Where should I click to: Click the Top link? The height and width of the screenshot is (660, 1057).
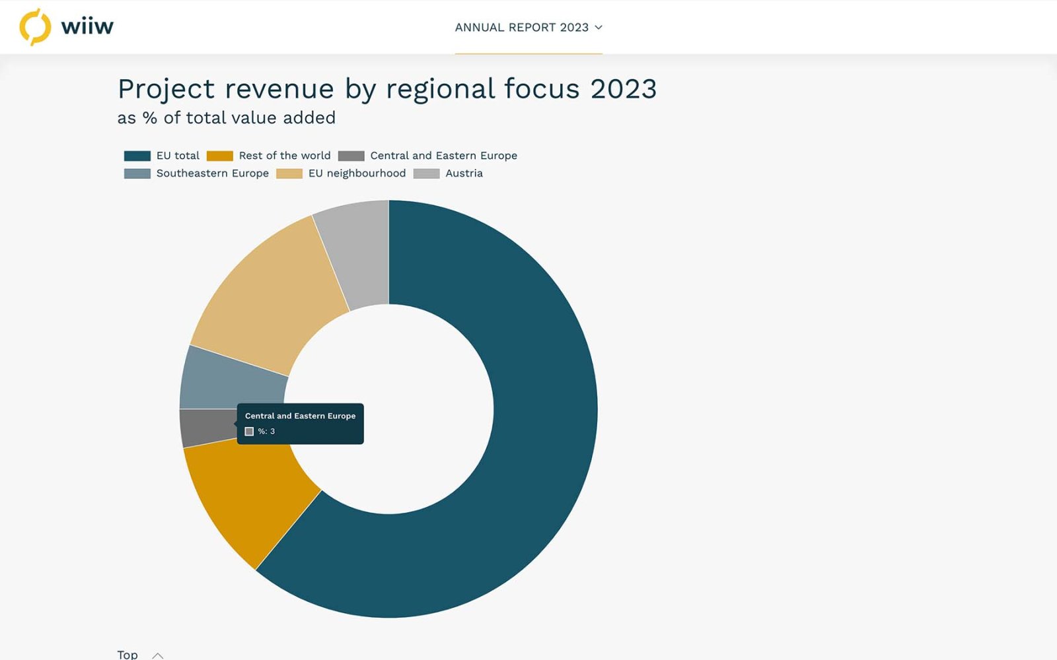click(x=128, y=654)
